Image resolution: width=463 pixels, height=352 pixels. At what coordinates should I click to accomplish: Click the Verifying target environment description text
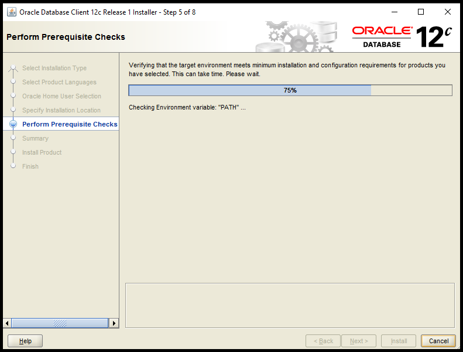287,70
